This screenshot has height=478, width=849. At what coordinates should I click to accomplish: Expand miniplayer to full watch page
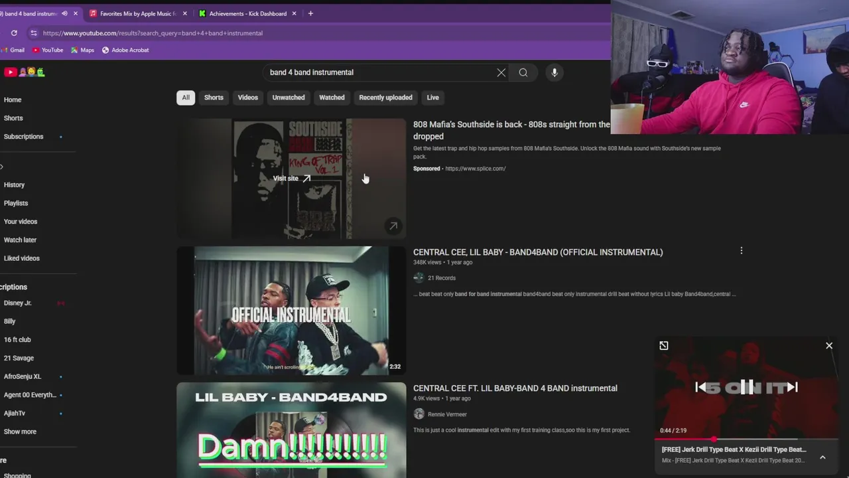tap(664, 345)
